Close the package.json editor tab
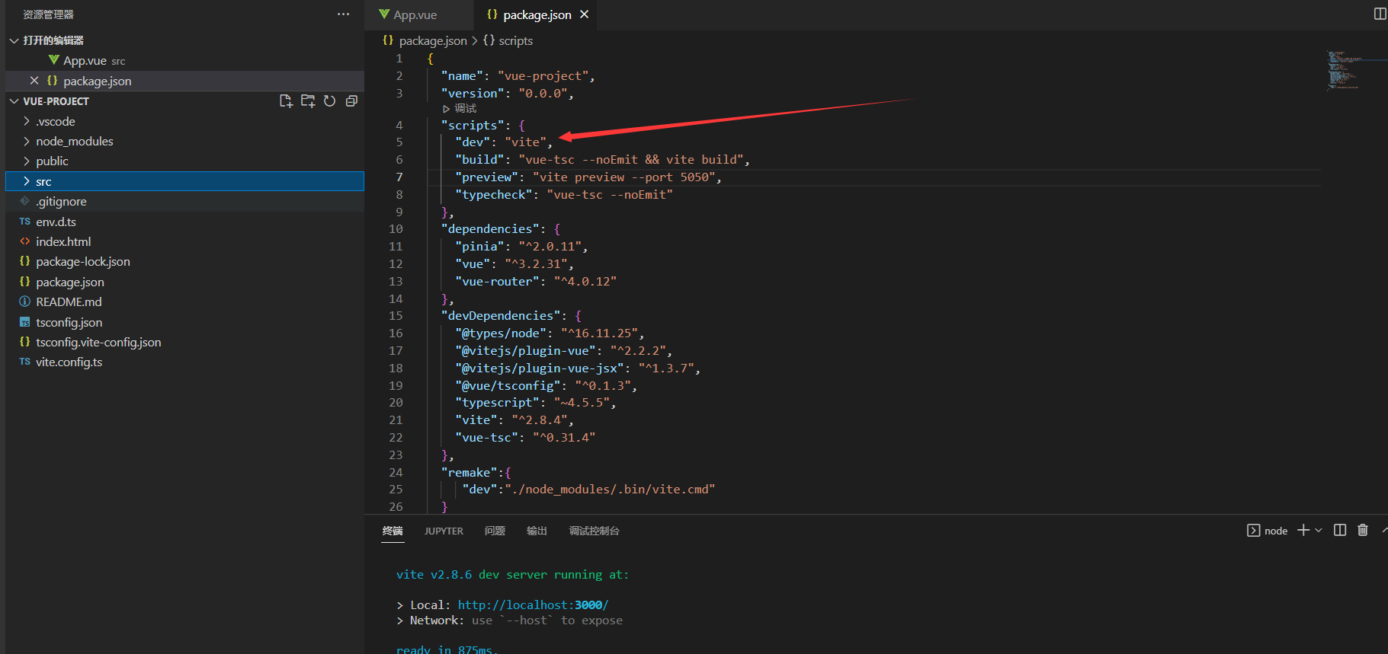The image size is (1388, 654). pos(585,14)
